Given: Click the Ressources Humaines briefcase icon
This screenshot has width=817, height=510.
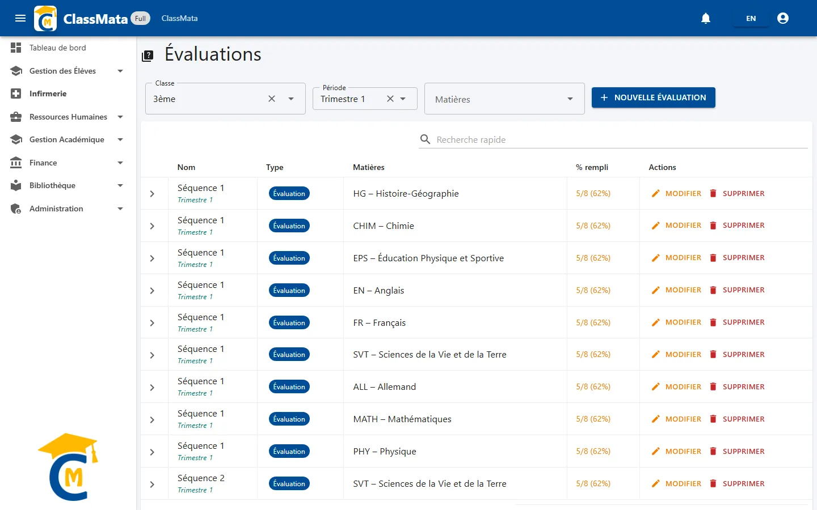Looking at the screenshot, I should click(x=16, y=117).
